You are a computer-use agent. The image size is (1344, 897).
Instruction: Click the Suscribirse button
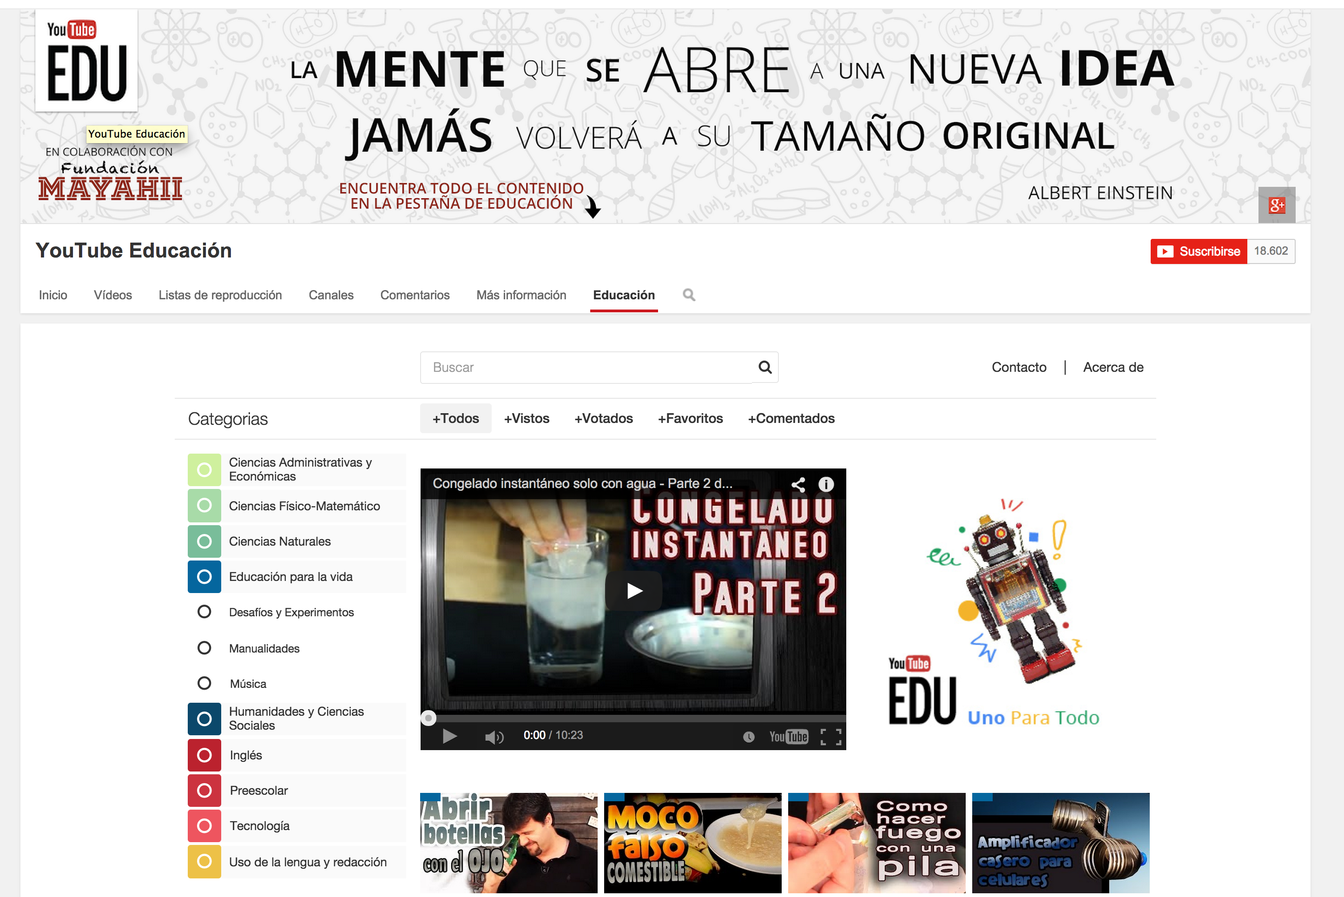[x=1199, y=252]
